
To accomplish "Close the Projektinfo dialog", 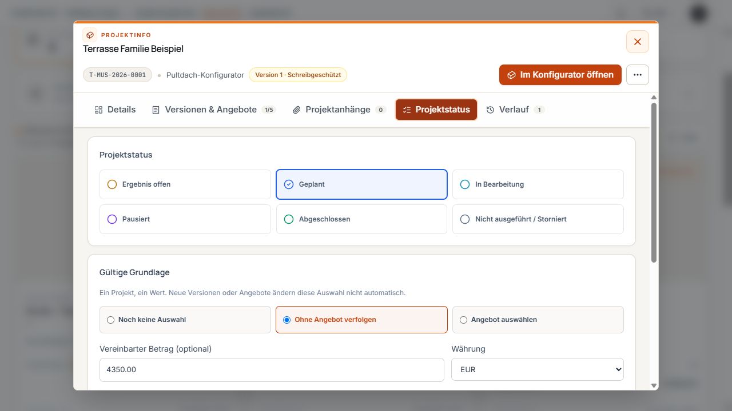I will (x=638, y=42).
